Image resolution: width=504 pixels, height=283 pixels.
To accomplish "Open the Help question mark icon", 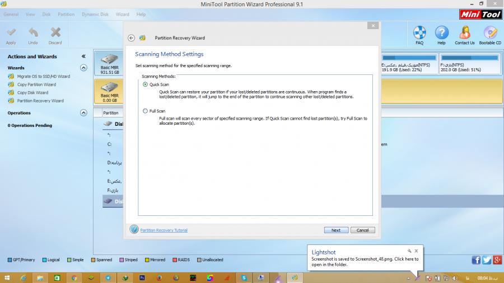I will [x=442, y=32].
